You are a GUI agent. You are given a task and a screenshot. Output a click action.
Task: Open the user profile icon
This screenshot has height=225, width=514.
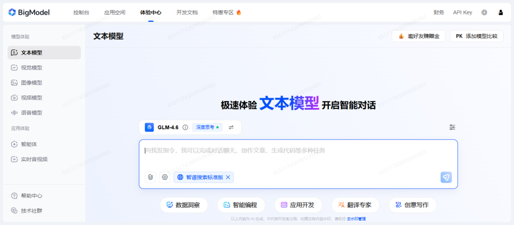coord(501,12)
